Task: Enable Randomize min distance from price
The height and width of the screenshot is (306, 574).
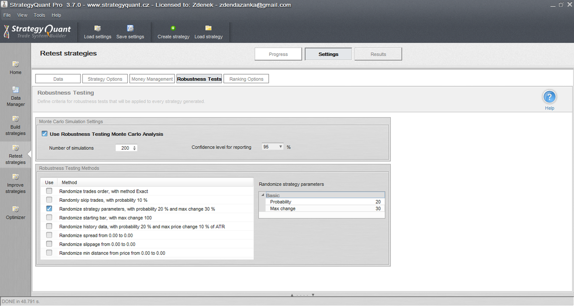Action: click(49, 252)
